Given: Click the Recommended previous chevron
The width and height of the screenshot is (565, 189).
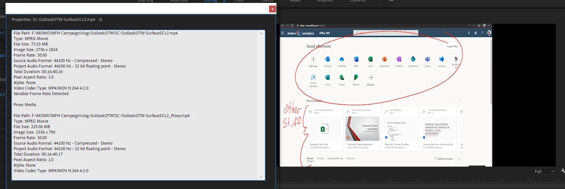Looking at the screenshot, I should 454,101.
